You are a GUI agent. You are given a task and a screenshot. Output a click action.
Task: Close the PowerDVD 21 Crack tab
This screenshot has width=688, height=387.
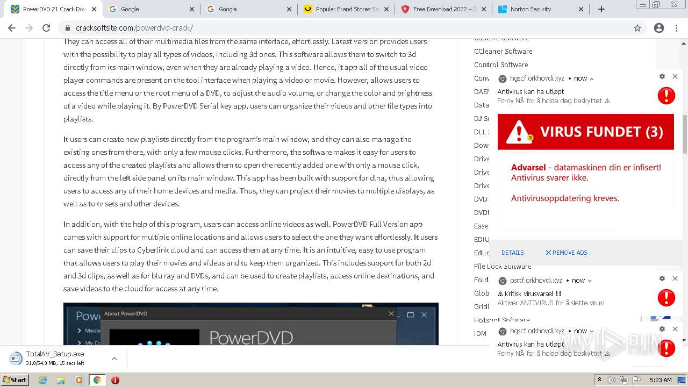(x=94, y=9)
